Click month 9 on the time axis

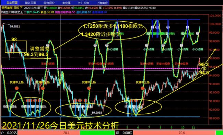pos(172,127)
